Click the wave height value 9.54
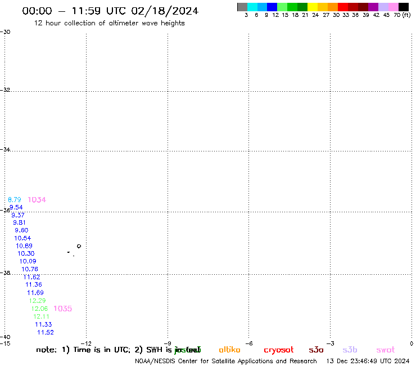 16,207
